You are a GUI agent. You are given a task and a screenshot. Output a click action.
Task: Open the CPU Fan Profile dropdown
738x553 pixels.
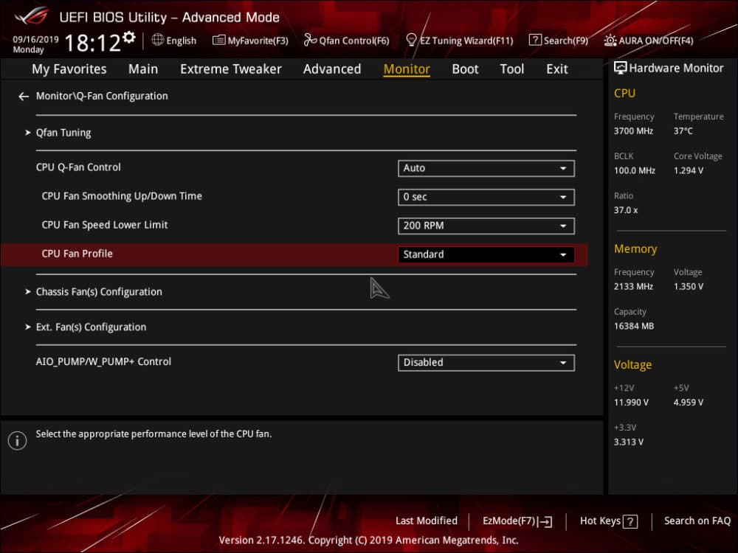coord(486,254)
